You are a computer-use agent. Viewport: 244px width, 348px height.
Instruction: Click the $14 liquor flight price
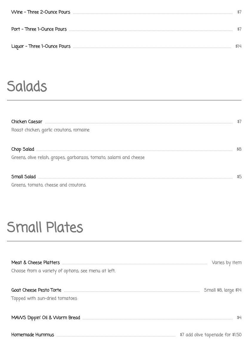point(238,46)
